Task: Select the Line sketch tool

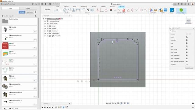Action: tap(56, 10)
